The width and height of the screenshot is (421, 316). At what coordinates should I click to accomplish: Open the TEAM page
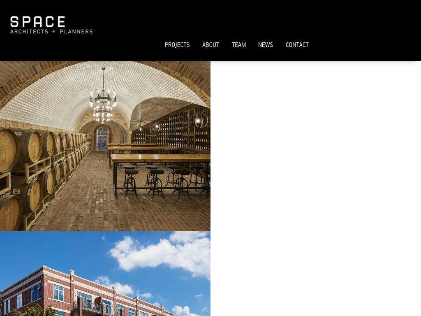239,45
